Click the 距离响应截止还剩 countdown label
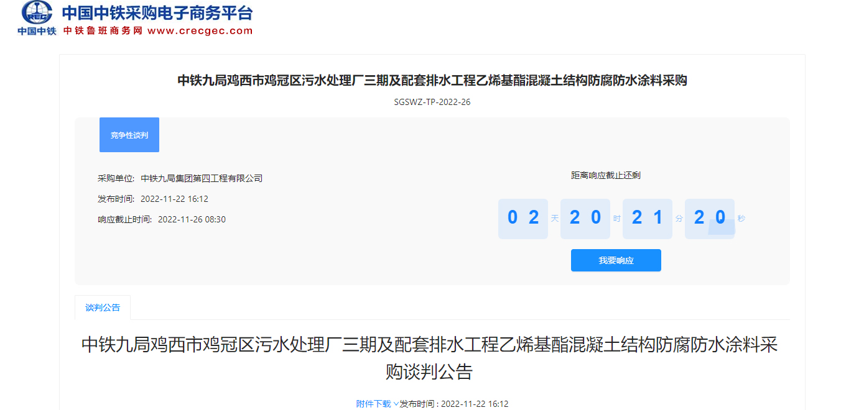 606,175
